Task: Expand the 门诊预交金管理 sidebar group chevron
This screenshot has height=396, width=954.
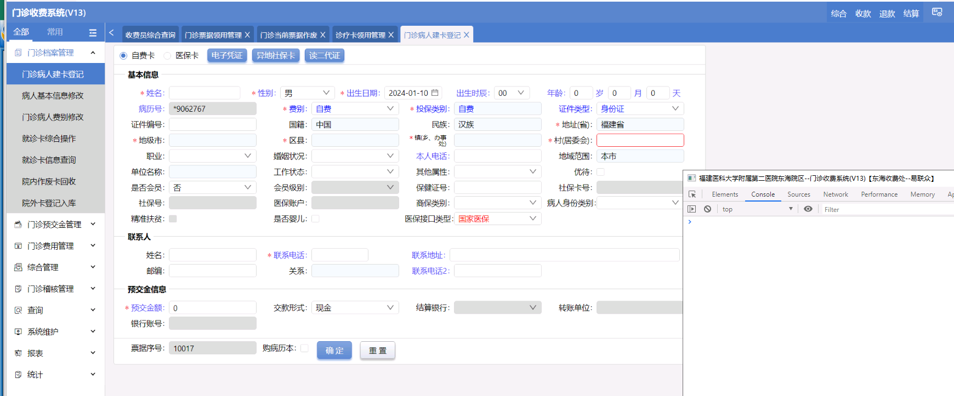Action: coord(93,224)
